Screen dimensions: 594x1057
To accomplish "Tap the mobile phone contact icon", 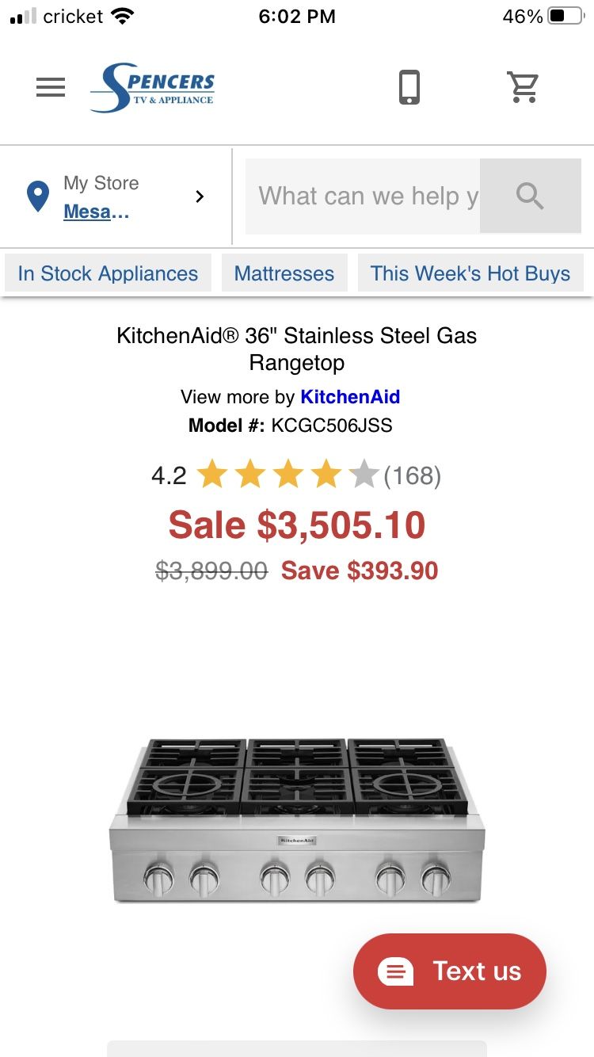I will pyautogui.click(x=409, y=87).
